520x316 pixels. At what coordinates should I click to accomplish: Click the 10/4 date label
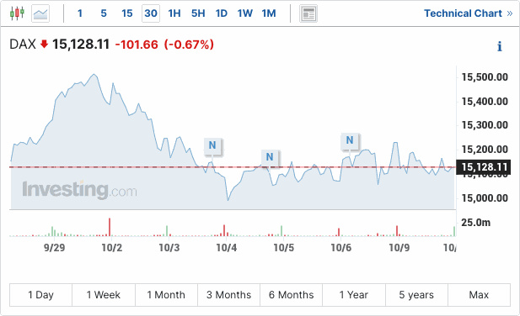227,247
